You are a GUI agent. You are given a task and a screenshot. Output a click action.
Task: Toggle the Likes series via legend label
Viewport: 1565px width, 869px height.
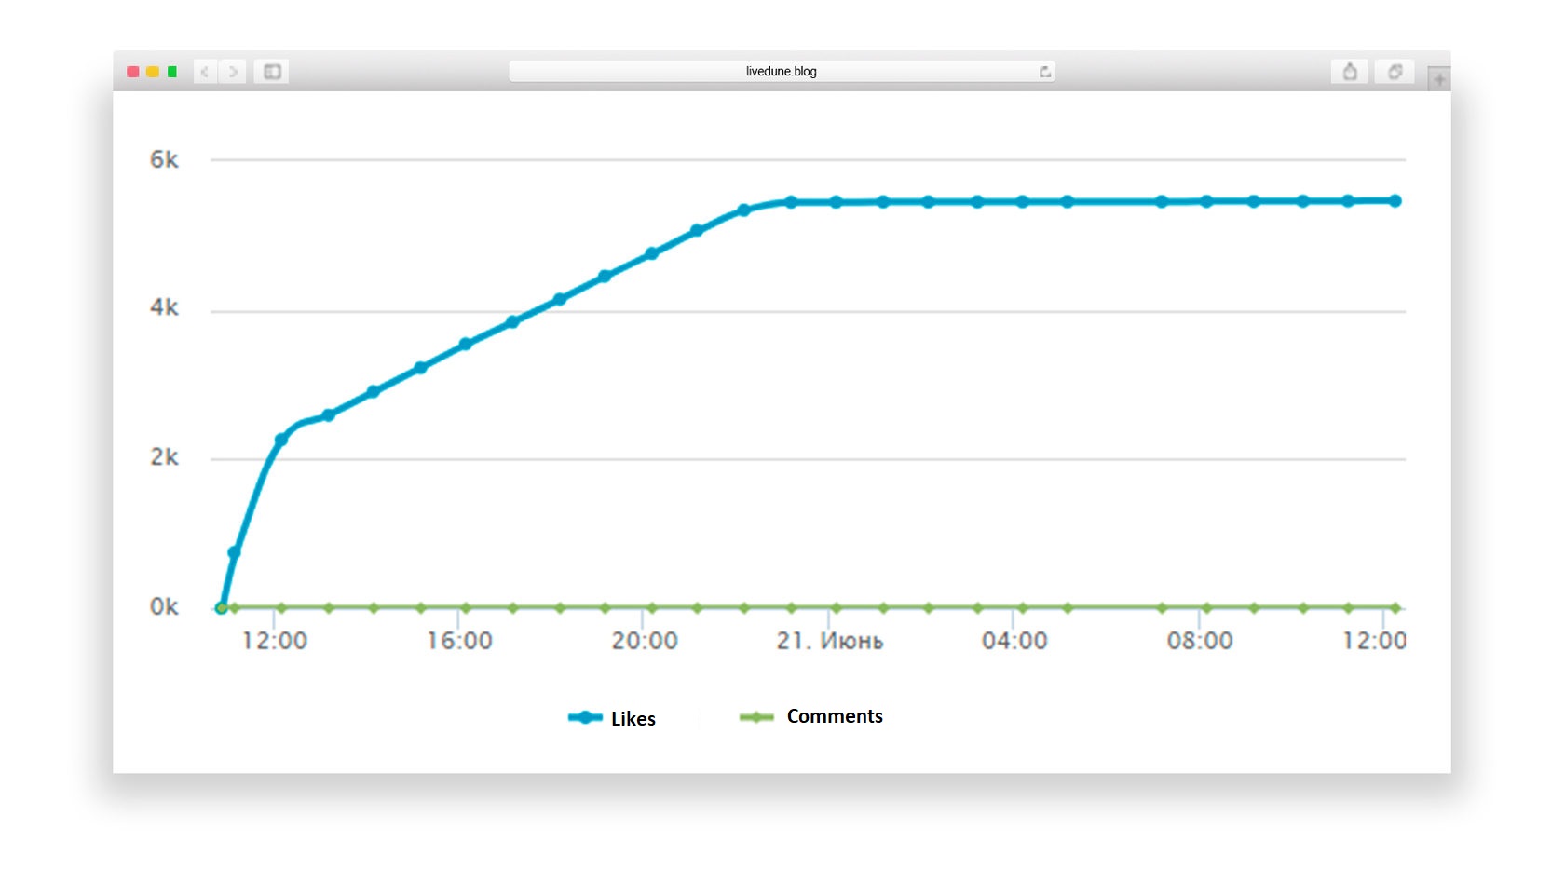coord(633,719)
